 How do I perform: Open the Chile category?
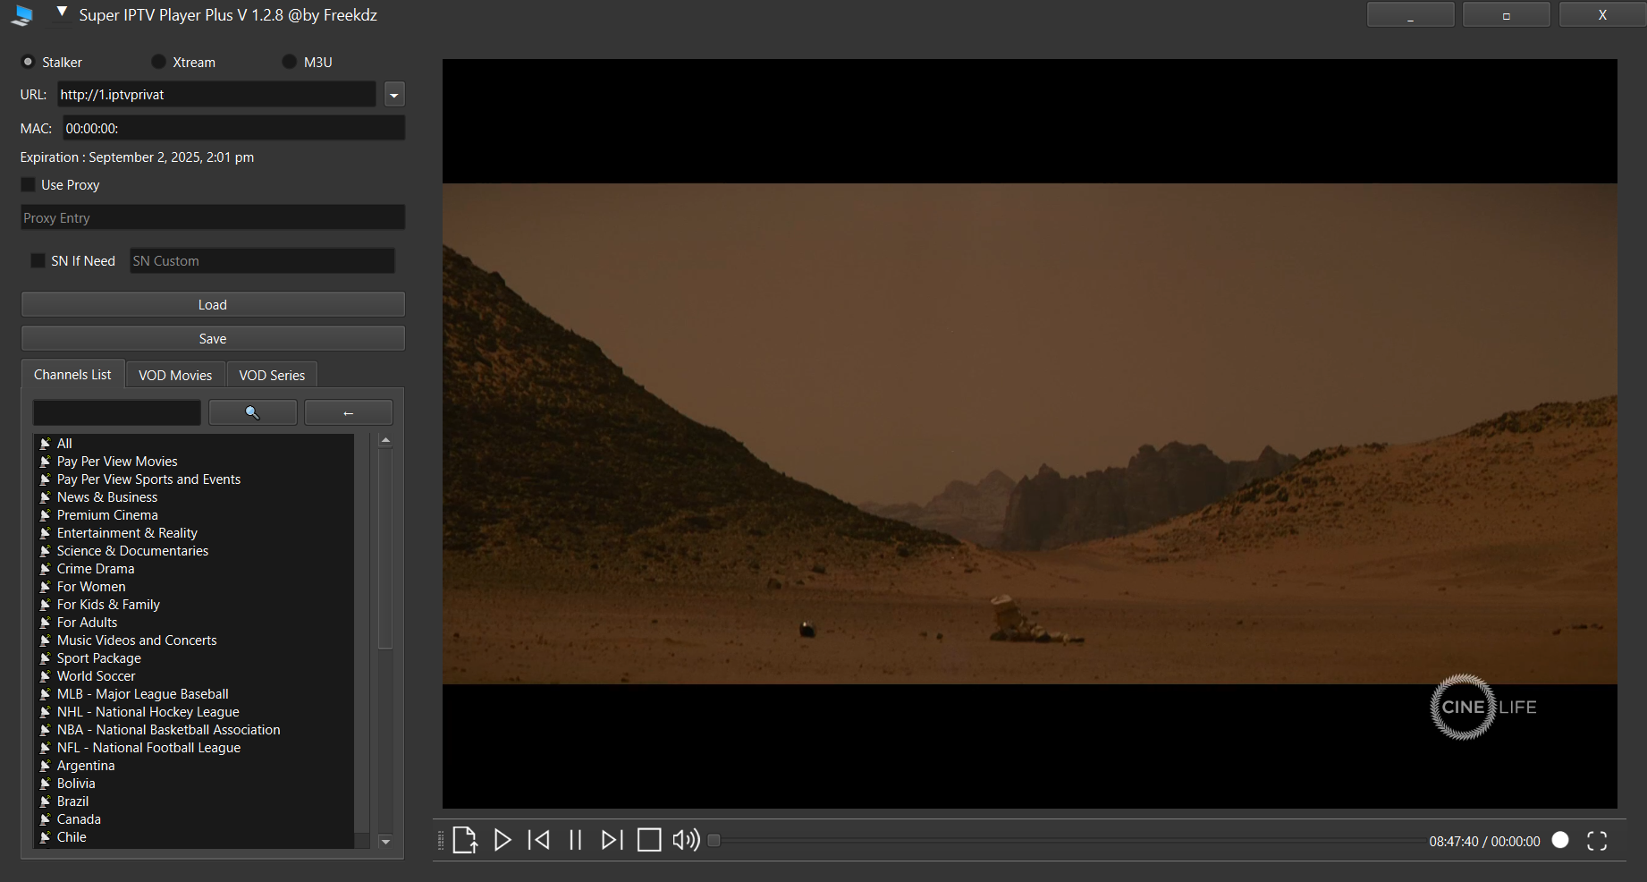click(x=194, y=837)
